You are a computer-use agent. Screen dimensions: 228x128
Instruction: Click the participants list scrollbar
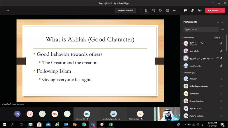(x=227, y=43)
